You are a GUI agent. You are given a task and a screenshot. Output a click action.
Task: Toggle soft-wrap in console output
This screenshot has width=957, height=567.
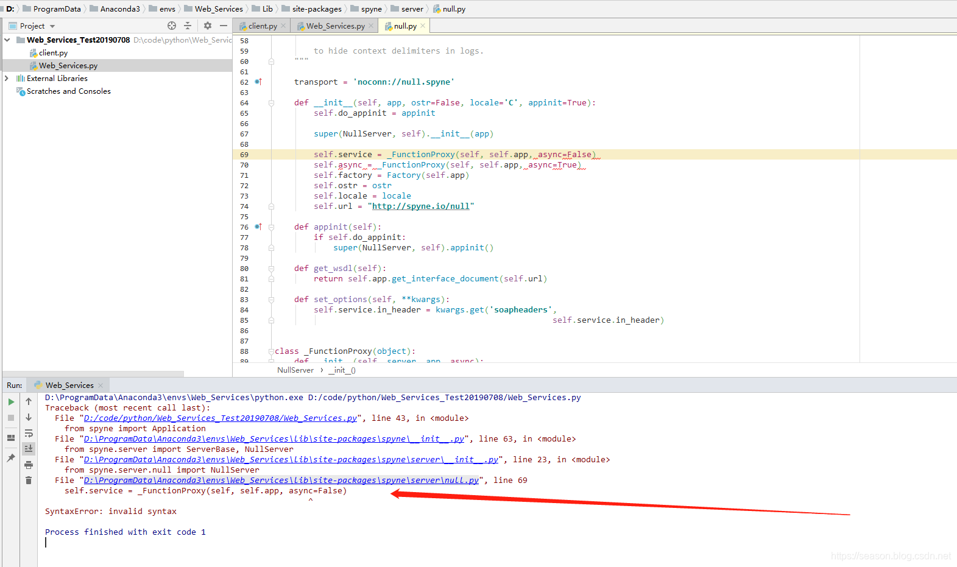(x=29, y=433)
